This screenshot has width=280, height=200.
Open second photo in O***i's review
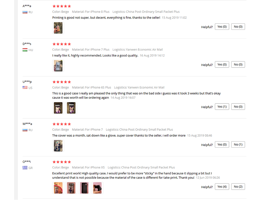click(x=71, y=188)
